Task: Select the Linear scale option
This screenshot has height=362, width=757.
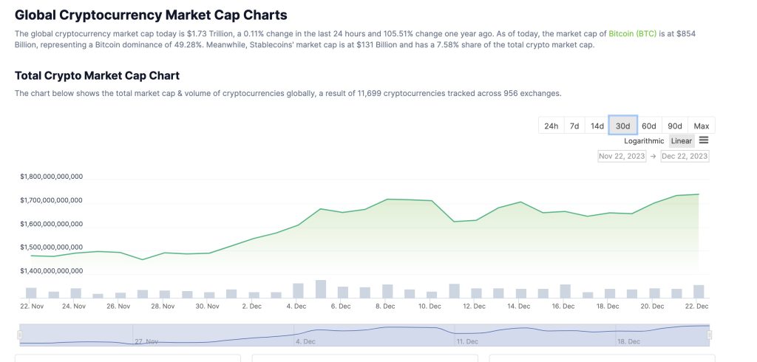Action: pos(681,141)
